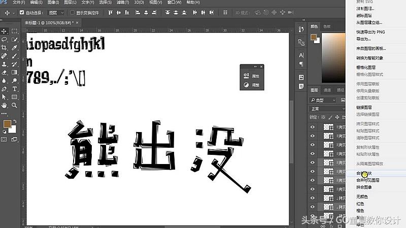Open the 图层 auto-select dropdown
Image resolution: width=406 pixels, height=228 pixels.
click(x=56, y=12)
